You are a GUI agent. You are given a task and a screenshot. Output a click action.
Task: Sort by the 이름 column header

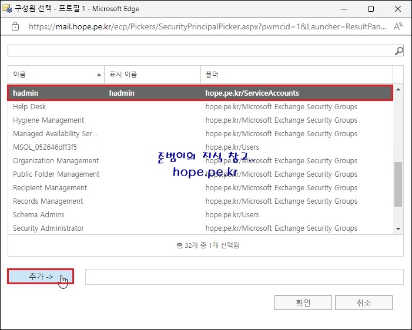[56, 75]
